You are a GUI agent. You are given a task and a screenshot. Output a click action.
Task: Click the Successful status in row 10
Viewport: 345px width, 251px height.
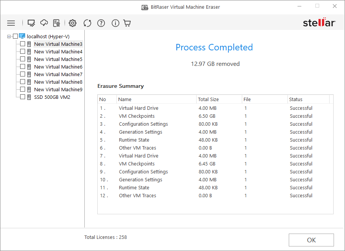[301, 180]
